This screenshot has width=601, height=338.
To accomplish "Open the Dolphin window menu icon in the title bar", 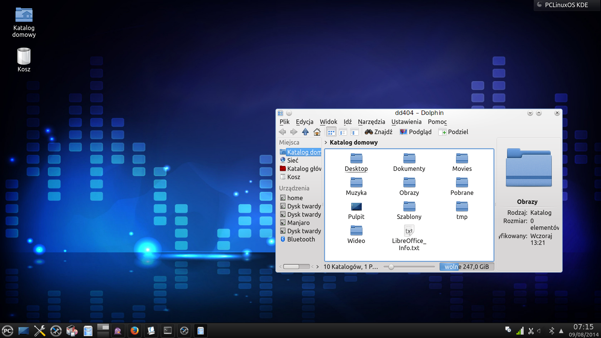I will [280, 113].
